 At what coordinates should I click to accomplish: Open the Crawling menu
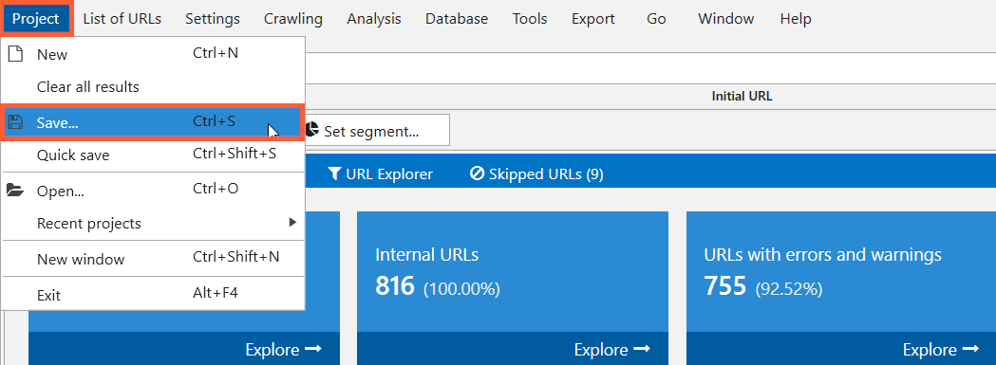(293, 19)
